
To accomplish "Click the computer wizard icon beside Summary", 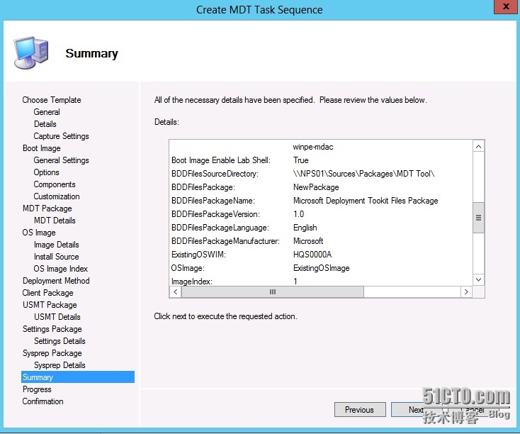I will (31, 52).
